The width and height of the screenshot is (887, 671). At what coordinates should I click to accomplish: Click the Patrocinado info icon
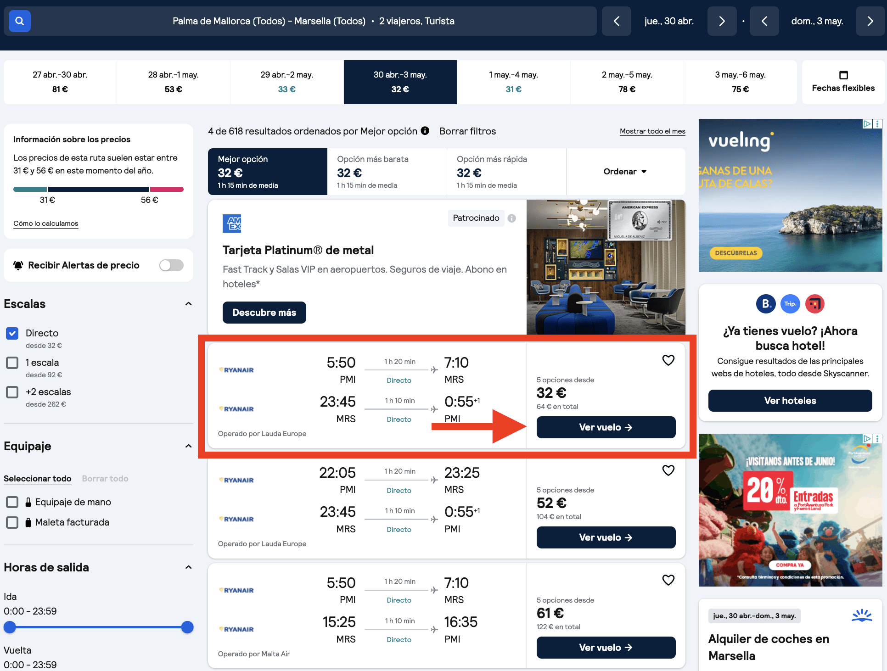(512, 218)
